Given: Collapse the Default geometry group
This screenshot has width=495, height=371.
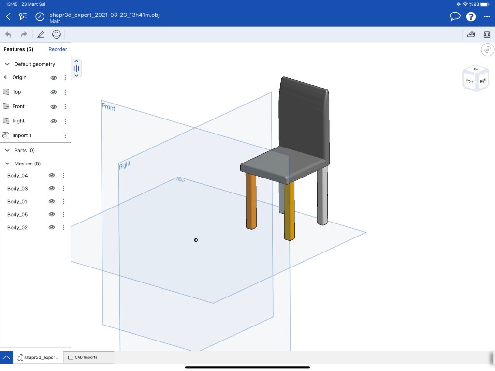Looking at the screenshot, I should (7, 64).
